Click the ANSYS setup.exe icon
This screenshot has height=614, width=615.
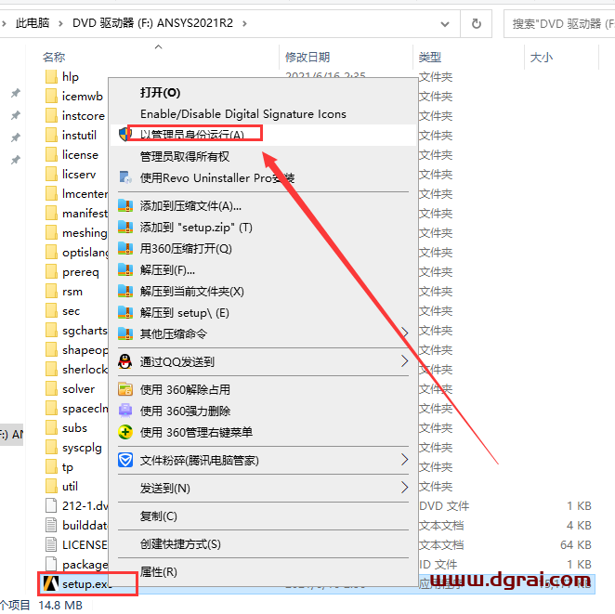pos(51,583)
